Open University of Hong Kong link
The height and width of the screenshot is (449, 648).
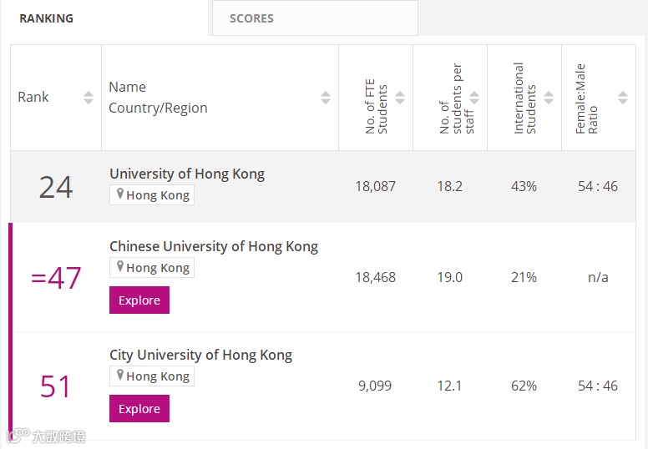coord(187,174)
